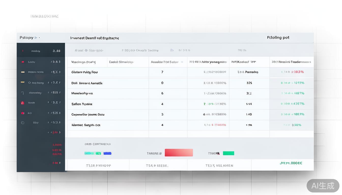The width and height of the screenshot is (342, 195).
Task: Toggle the blue pill switch in the bottom panel
Action: pyautogui.click(x=107, y=153)
